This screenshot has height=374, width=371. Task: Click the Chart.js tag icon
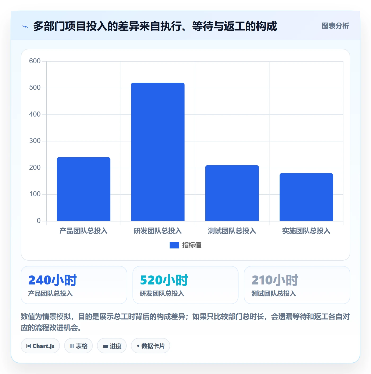(29, 346)
